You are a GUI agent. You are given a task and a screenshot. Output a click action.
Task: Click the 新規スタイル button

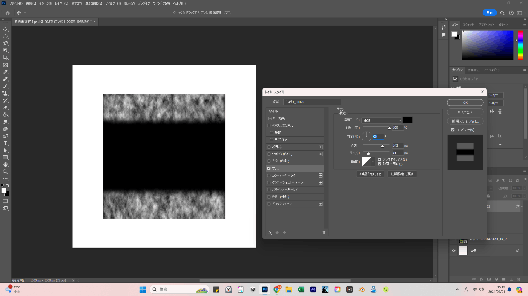[x=465, y=121]
